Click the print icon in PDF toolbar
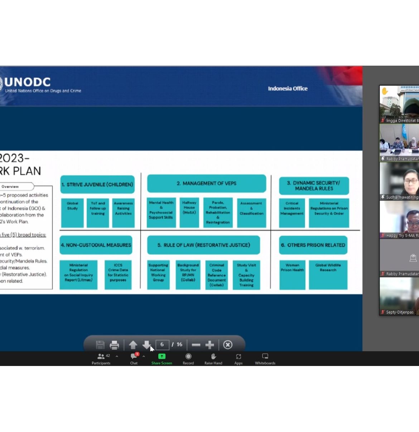The image size is (419, 432). [114, 345]
